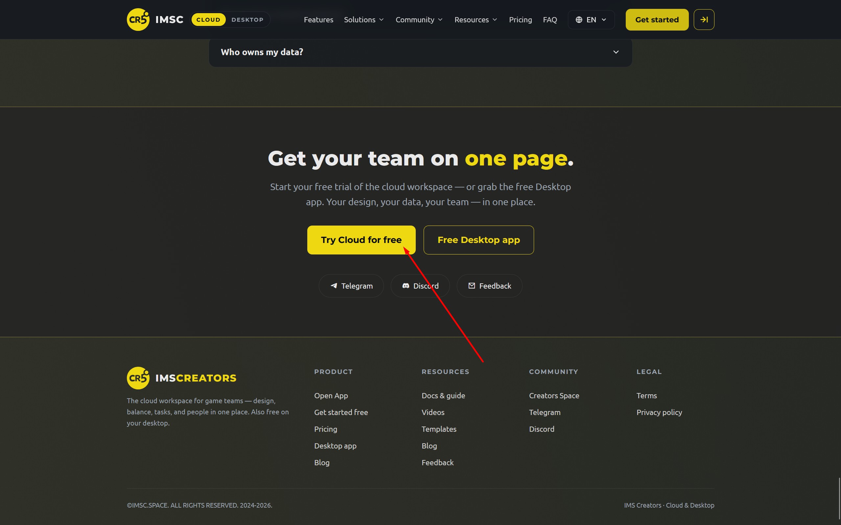Open Templates footer link
The width and height of the screenshot is (841, 525).
439,429
